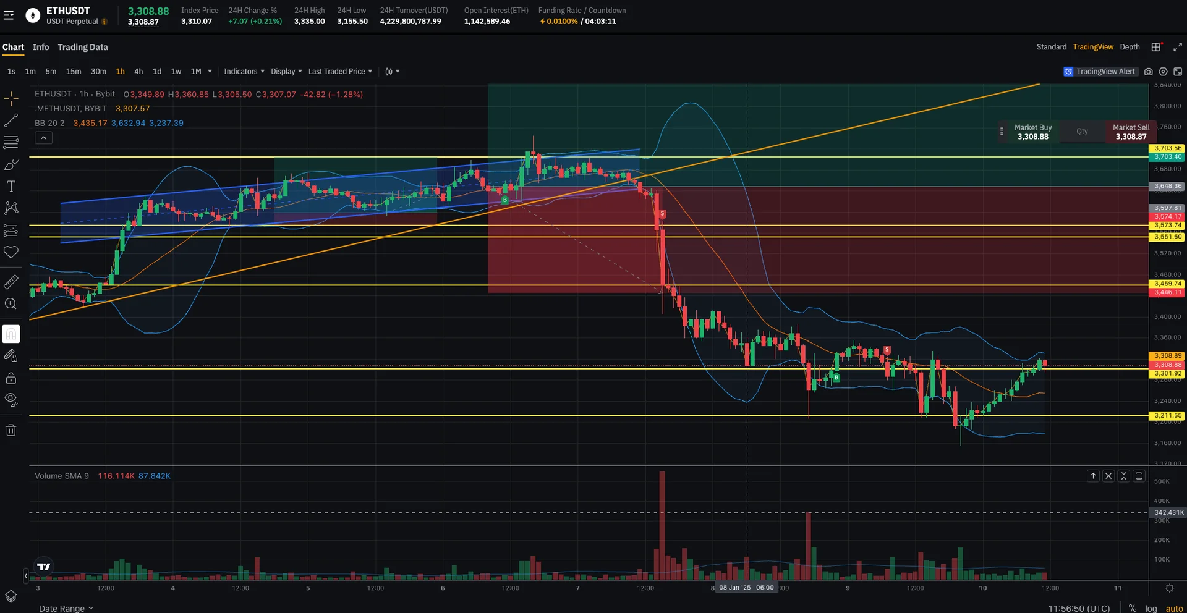Toggle auto scale on price axis
The height and width of the screenshot is (613, 1187).
click(x=1174, y=608)
